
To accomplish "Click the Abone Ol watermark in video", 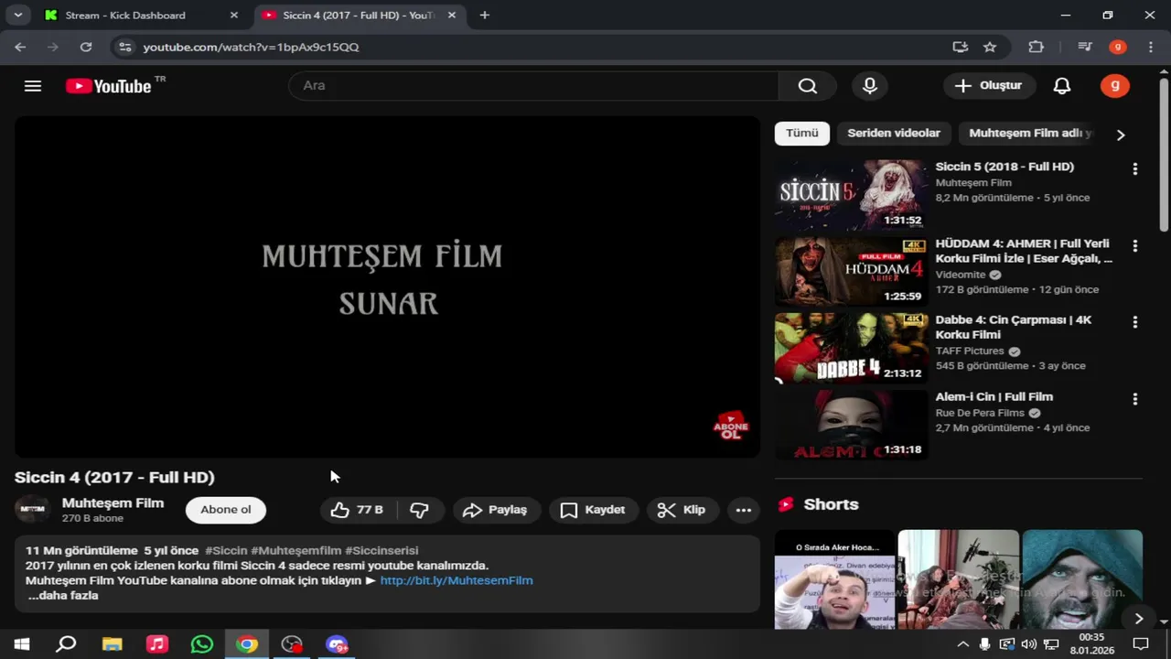I will [x=730, y=426].
